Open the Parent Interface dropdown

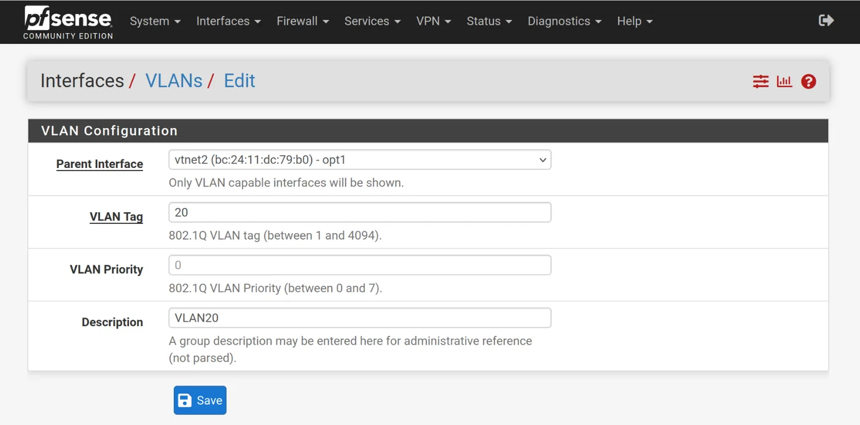click(359, 159)
